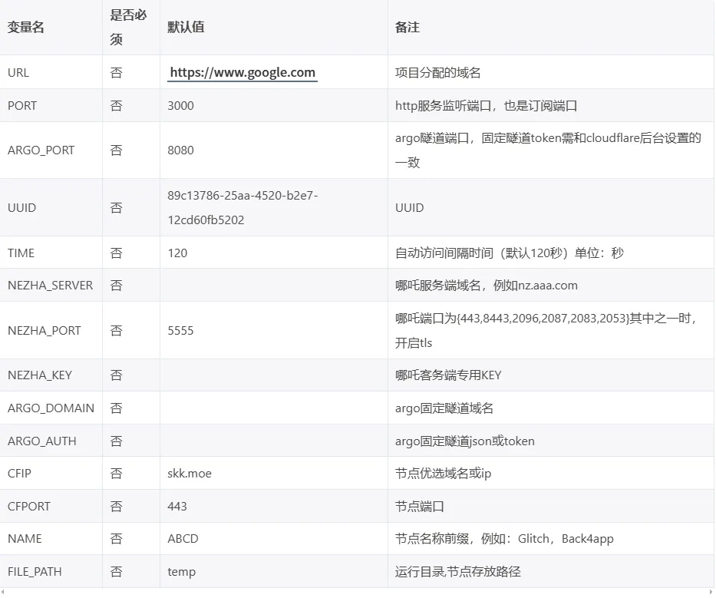The width and height of the screenshot is (716, 598).
Task: Click the 备注 column header
Action: [x=407, y=28]
